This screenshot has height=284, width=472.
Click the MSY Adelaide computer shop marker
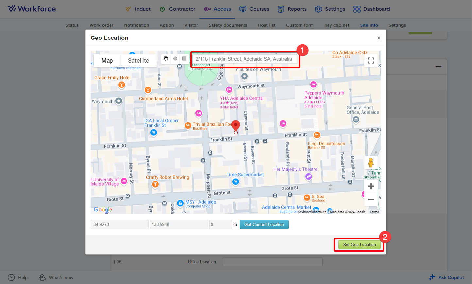(180, 203)
